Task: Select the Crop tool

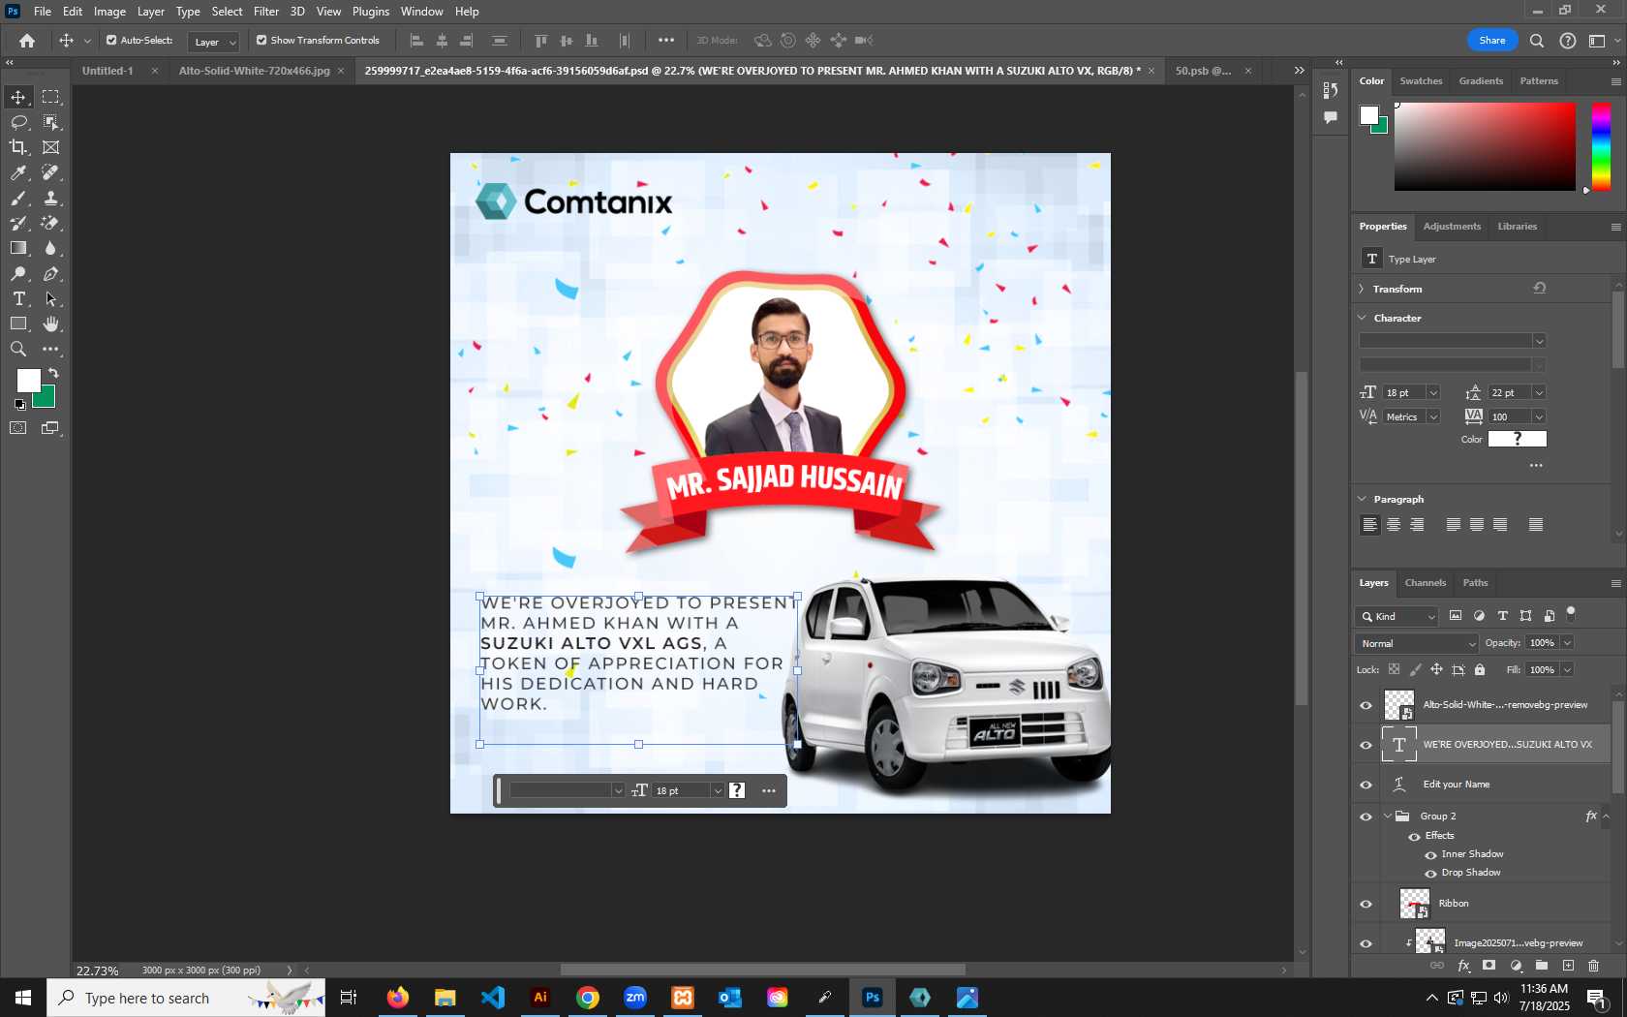Action: point(18,147)
